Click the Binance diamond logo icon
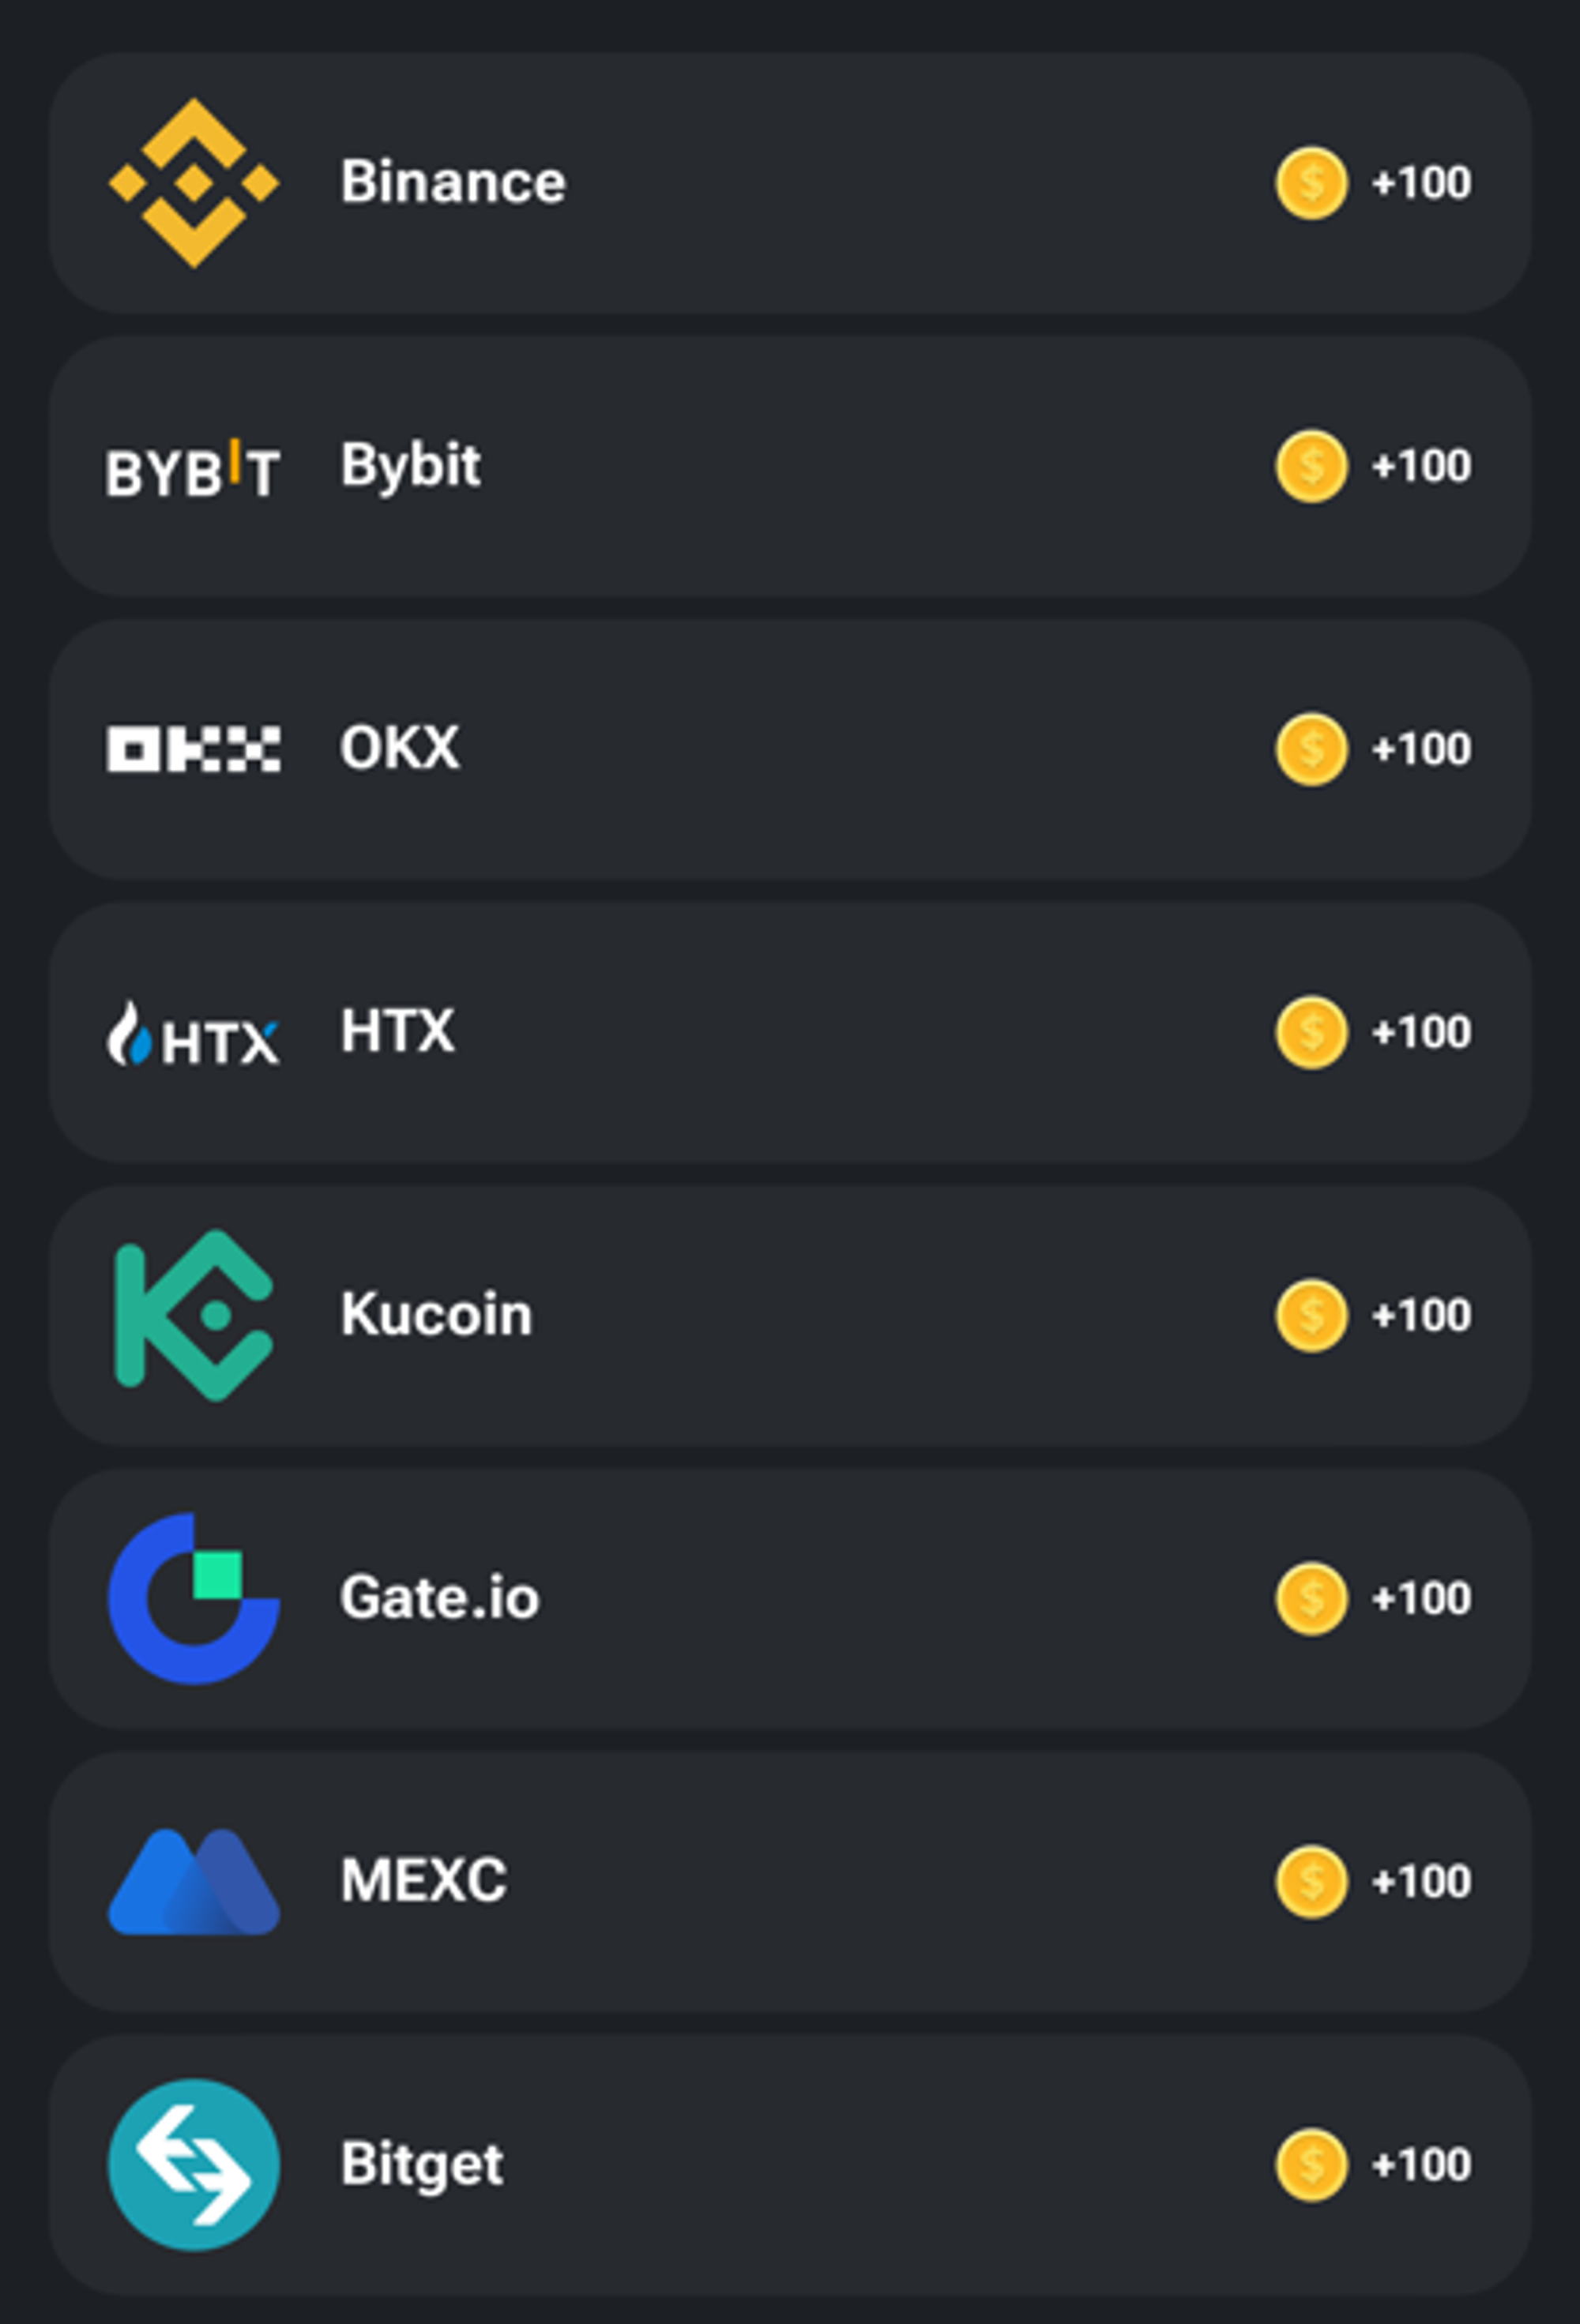This screenshot has width=1580, height=2324. 193,183
